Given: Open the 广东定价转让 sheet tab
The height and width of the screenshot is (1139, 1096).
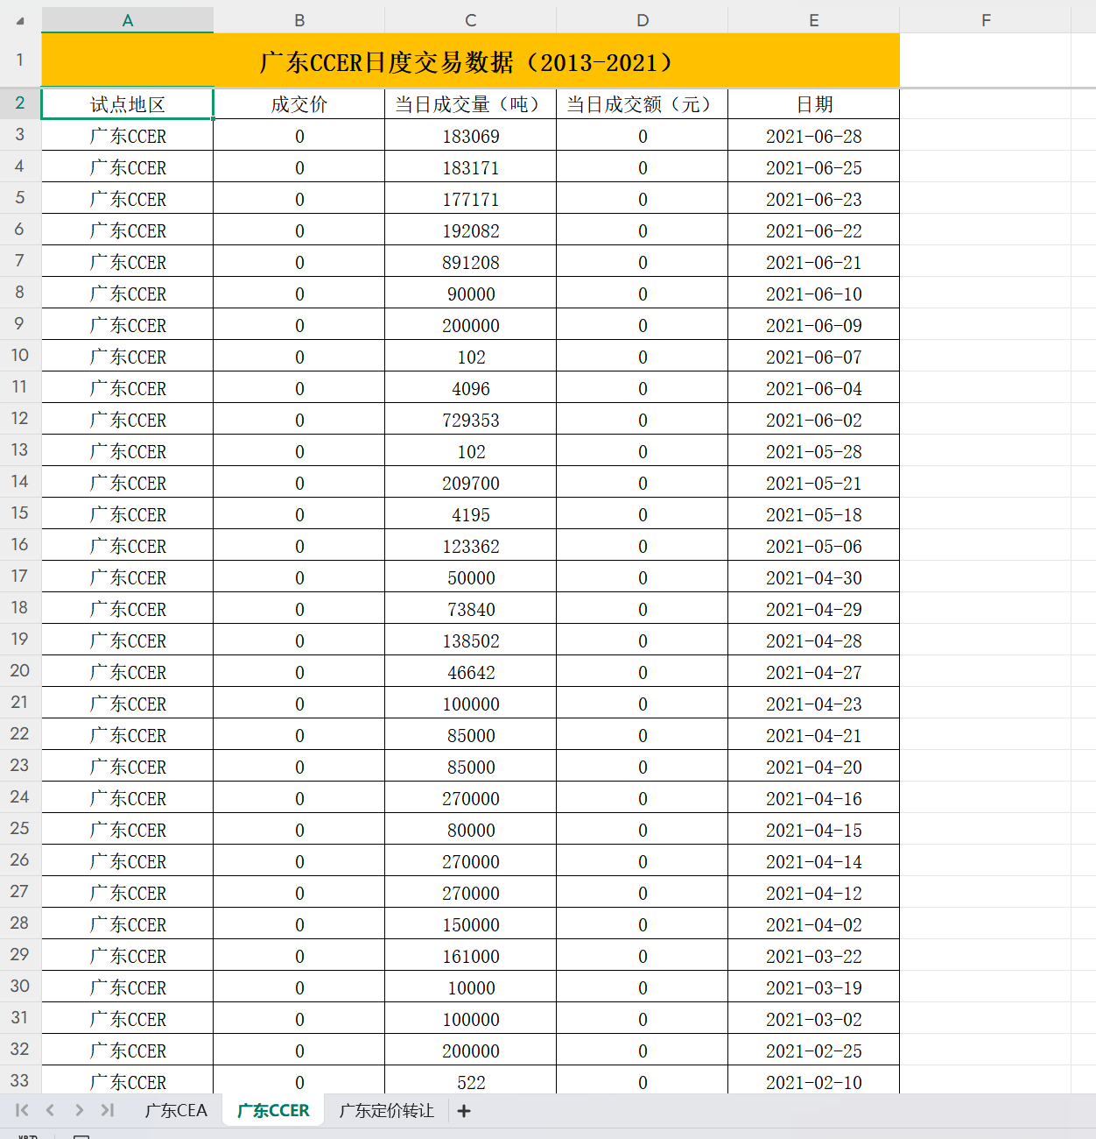Looking at the screenshot, I should [x=386, y=1110].
